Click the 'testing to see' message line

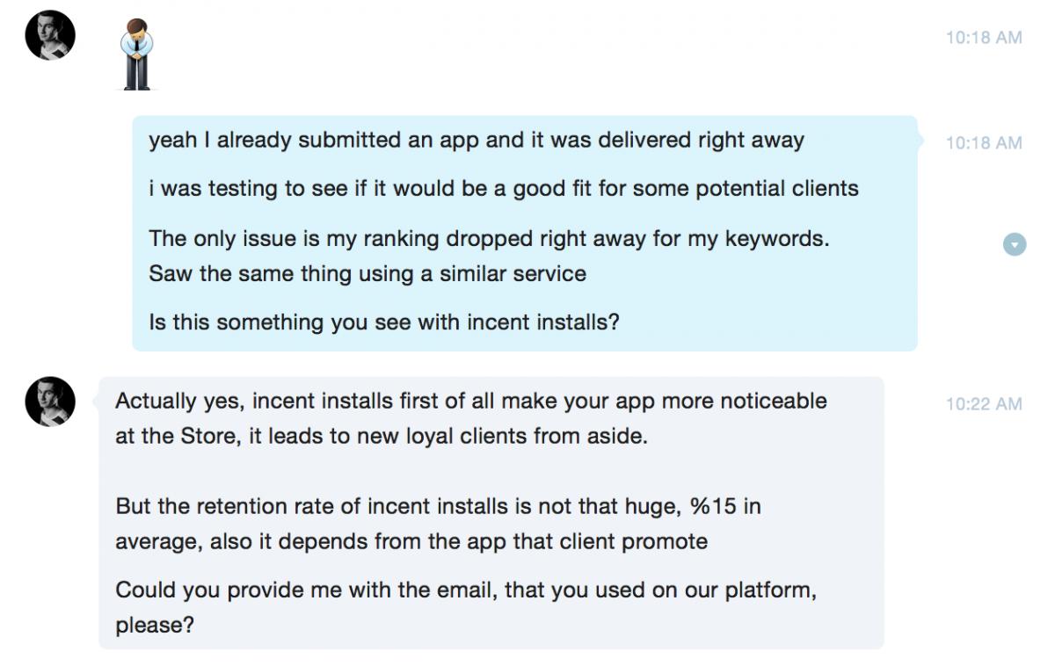(504, 189)
